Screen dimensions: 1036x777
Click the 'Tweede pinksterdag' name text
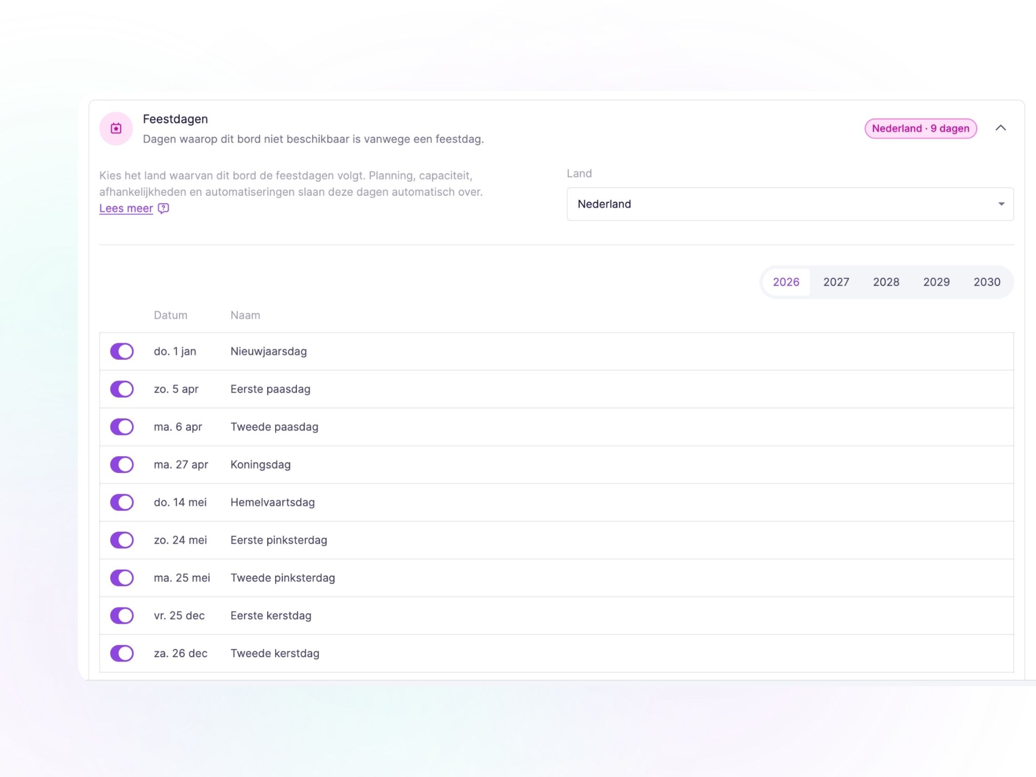pyautogui.click(x=283, y=578)
